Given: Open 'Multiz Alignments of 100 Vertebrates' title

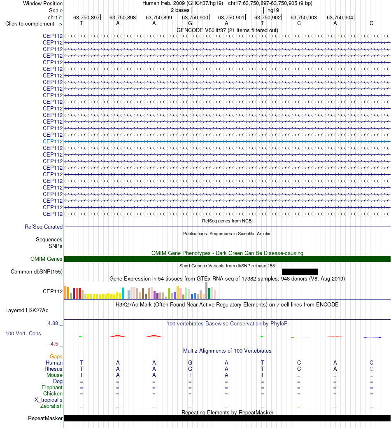Looking at the screenshot, I should pos(227,351).
